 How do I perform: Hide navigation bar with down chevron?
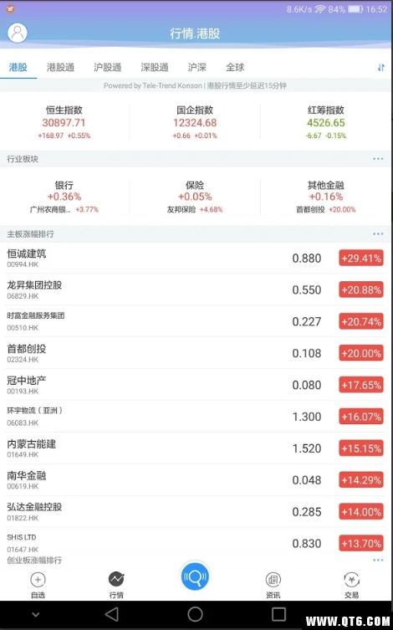(x=35, y=615)
